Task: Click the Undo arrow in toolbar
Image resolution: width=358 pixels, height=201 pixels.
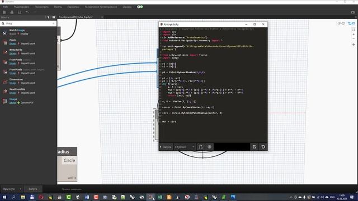Action: [x=27, y=12]
